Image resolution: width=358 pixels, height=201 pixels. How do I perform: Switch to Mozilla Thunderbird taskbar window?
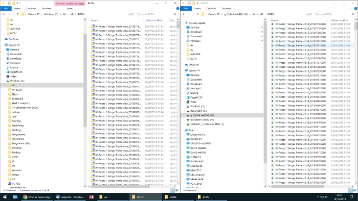point(71,197)
